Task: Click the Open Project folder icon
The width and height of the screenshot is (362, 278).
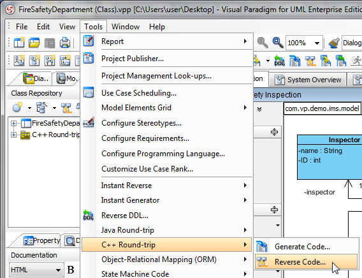Action: pyautogui.click(x=34, y=43)
